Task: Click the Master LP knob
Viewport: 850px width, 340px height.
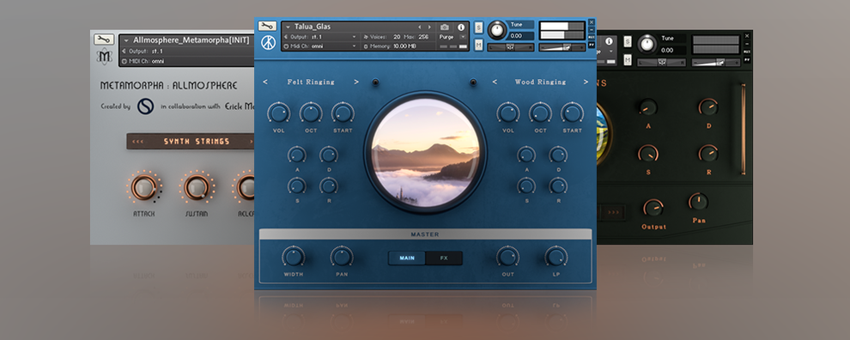Action: 556,257
